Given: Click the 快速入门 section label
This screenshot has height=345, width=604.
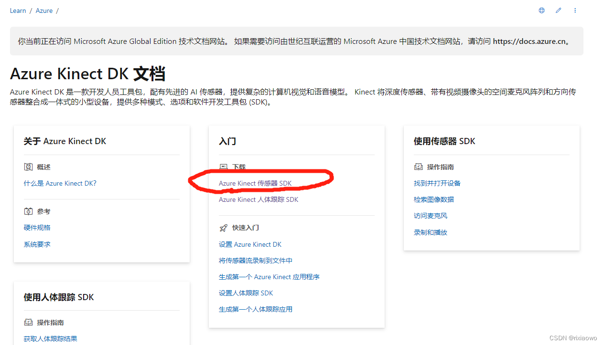Looking at the screenshot, I should click(x=246, y=228).
